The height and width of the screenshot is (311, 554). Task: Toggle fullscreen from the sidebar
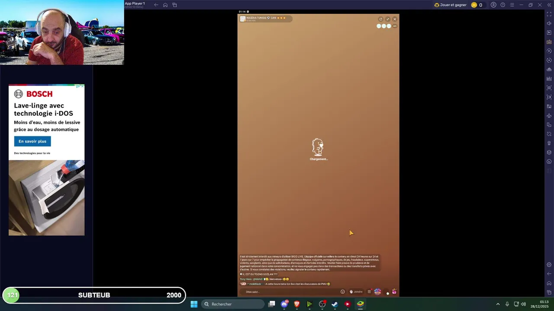click(x=549, y=14)
